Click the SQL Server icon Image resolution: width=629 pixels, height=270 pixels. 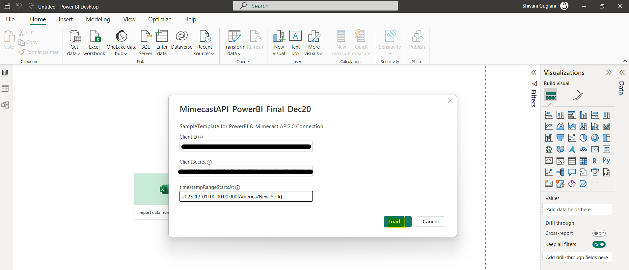[x=146, y=37]
